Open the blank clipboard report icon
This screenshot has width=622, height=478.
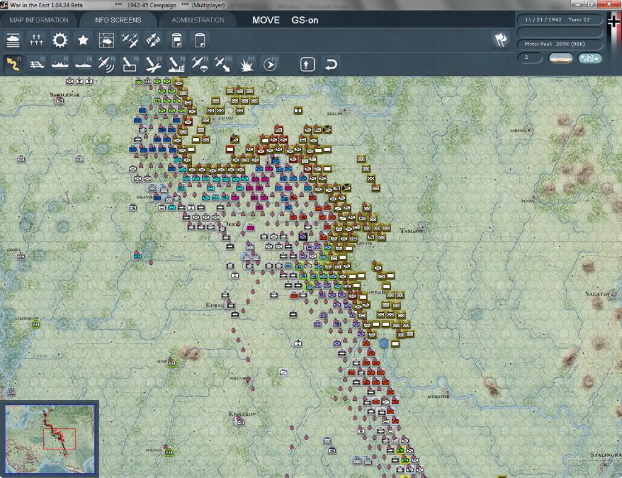coord(200,40)
